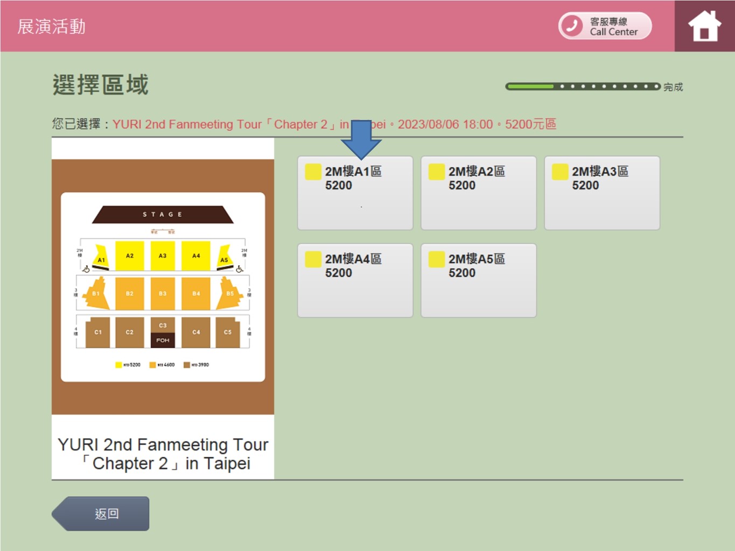Click section B3 on the seating map
Viewport: 735px width, 551px height.
(163, 294)
